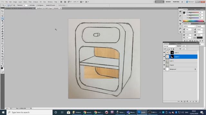
Task: Open the Fill slider arrow
Action: 187,49
